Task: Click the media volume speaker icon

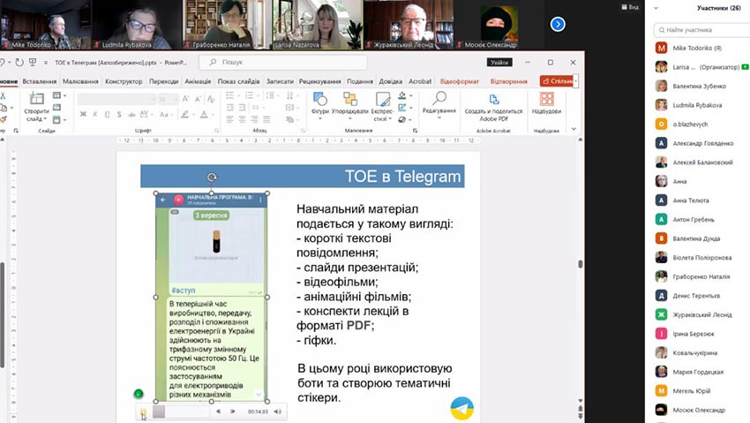Action: (277, 412)
